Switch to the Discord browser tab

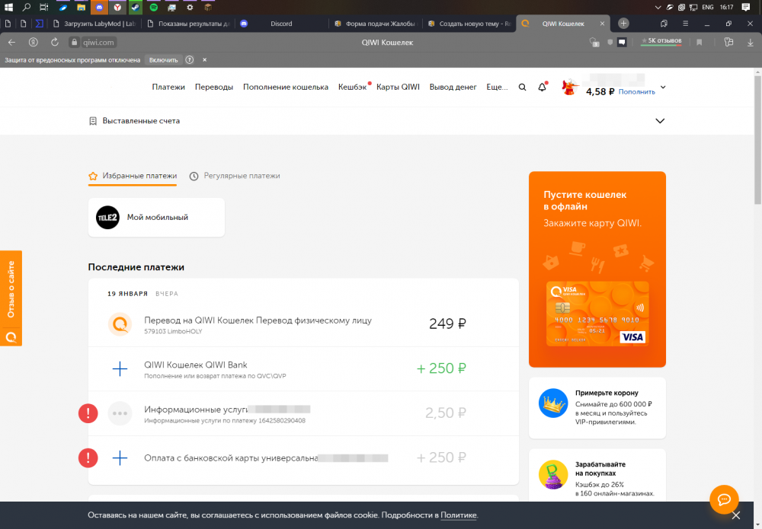[x=282, y=24]
